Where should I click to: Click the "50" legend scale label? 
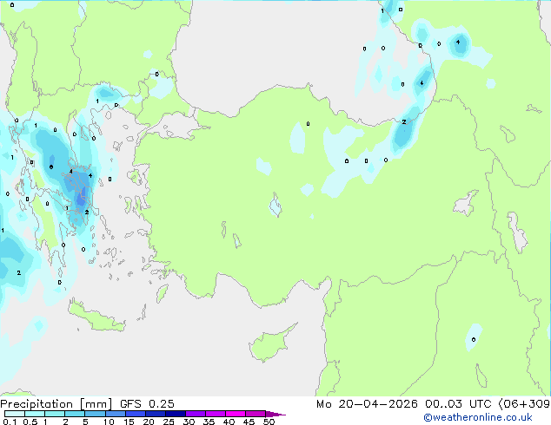coord(269,422)
